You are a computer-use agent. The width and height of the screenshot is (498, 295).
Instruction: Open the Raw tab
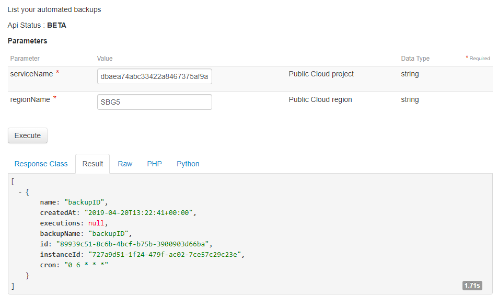tap(125, 164)
